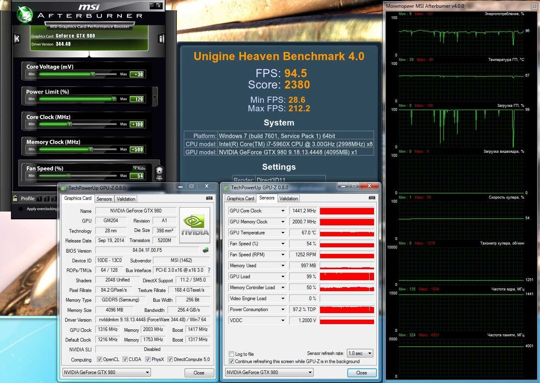Click the Core Clock slider handle
Screen dimensions: 540x383
point(69,124)
